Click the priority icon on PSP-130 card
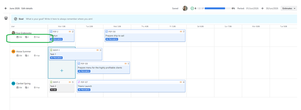Viewport: 301px width, 110px height. [x=181, y=32]
